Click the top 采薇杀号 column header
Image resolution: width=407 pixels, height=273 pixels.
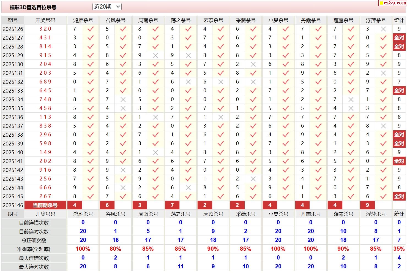point(246,20)
